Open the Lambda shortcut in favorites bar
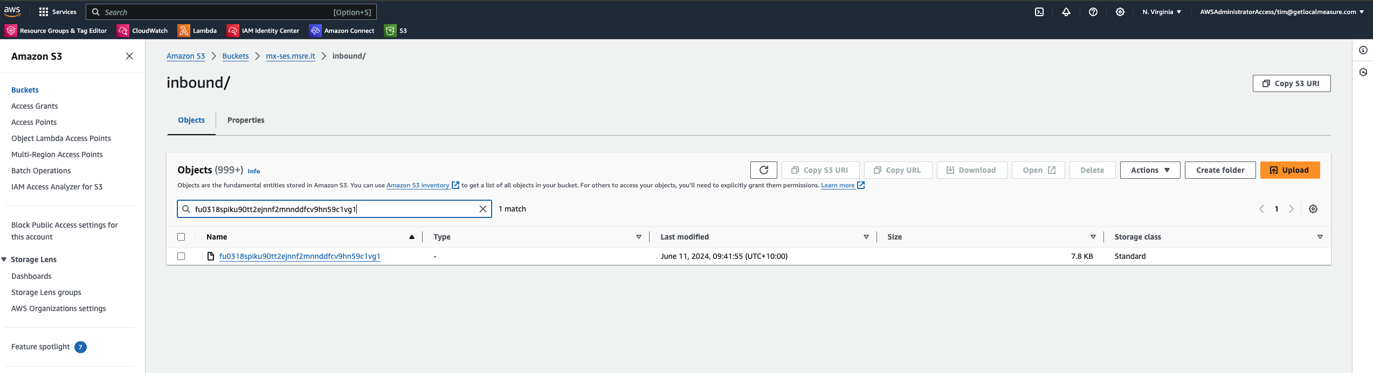 click(x=198, y=31)
